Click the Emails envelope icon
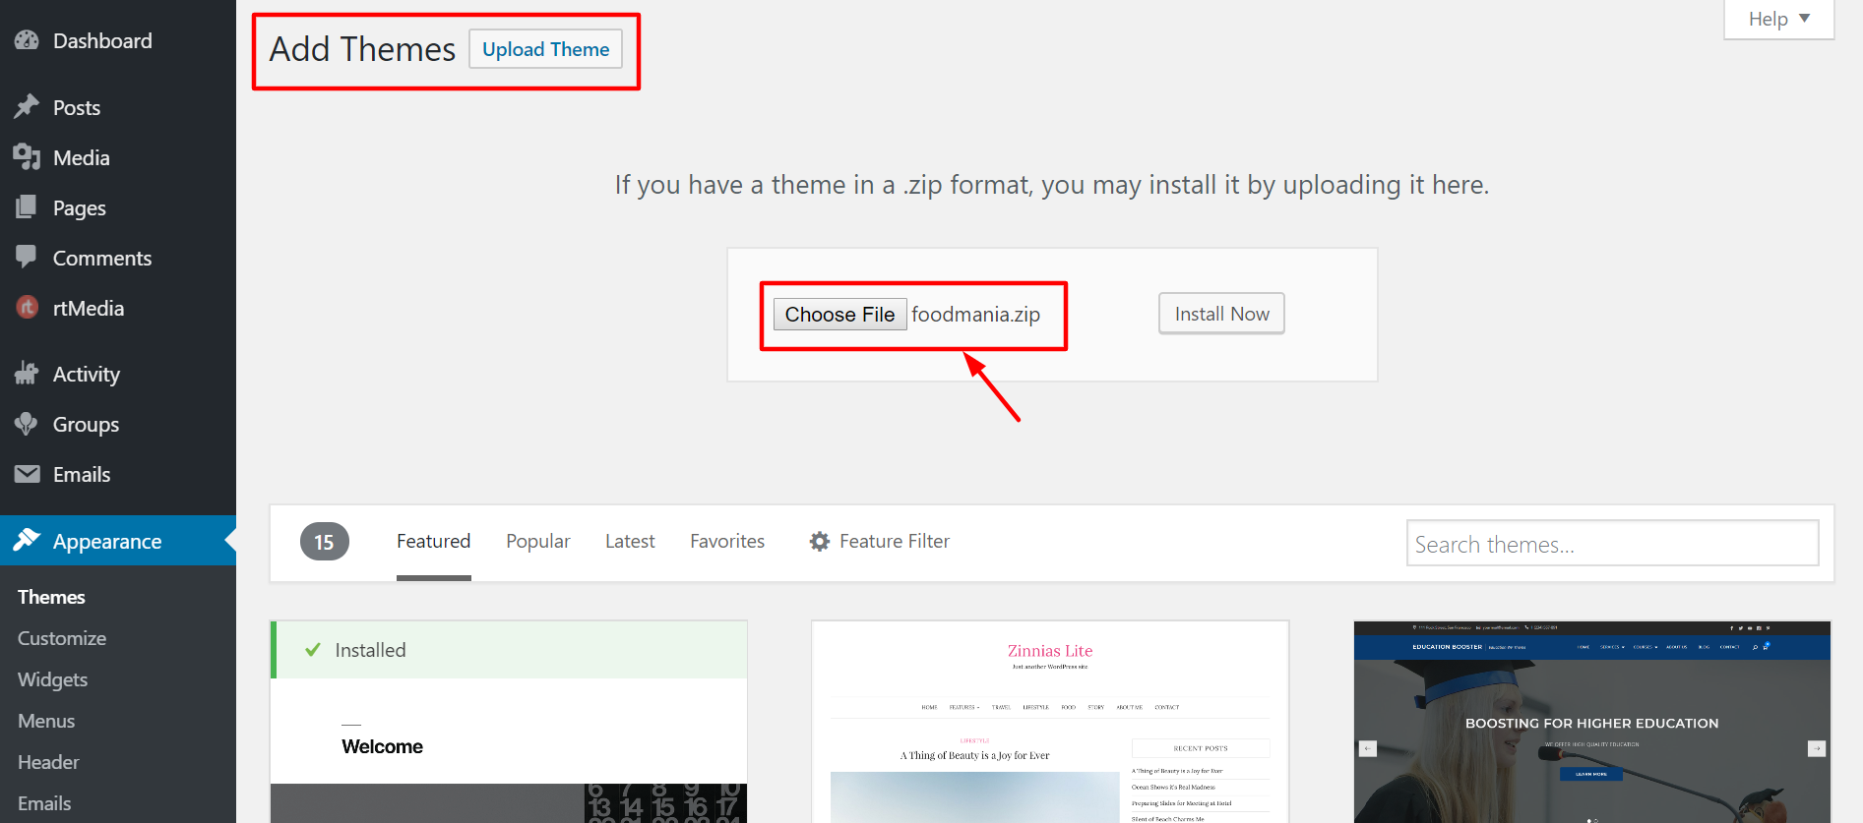1863x823 pixels. [27, 474]
